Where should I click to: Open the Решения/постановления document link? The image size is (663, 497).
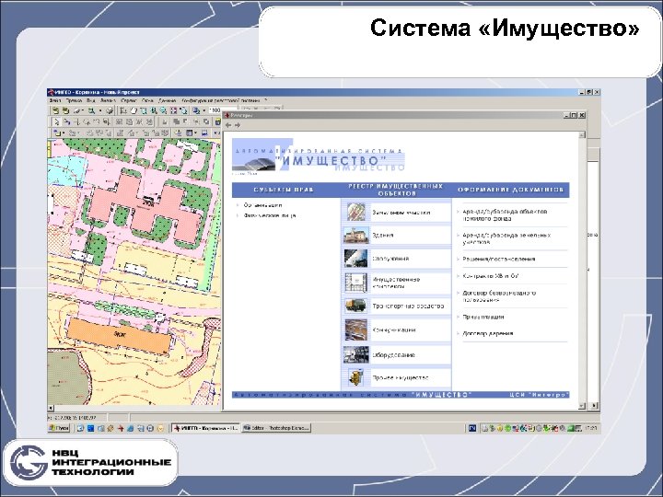(499, 259)
